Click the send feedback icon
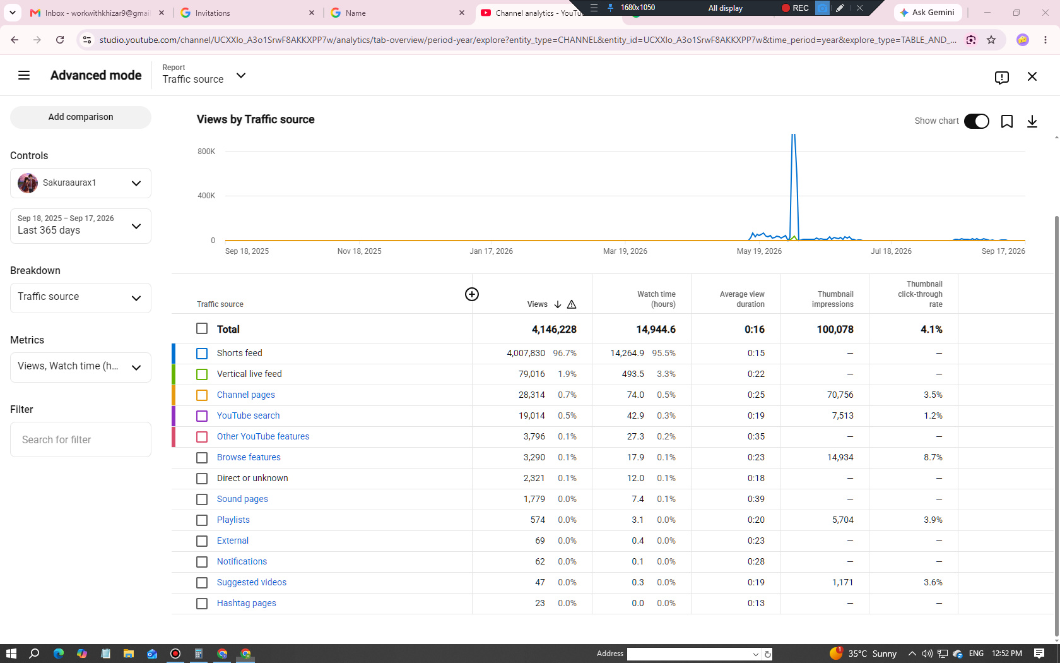Image resolution: width=1060 pixels, height=663 pixels. [1001, 77]
